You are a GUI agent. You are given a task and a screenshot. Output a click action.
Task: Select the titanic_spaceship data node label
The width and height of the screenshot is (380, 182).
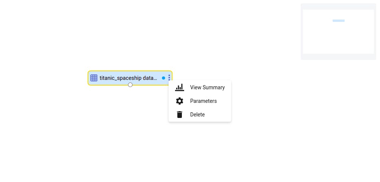[x=128, y=78]
